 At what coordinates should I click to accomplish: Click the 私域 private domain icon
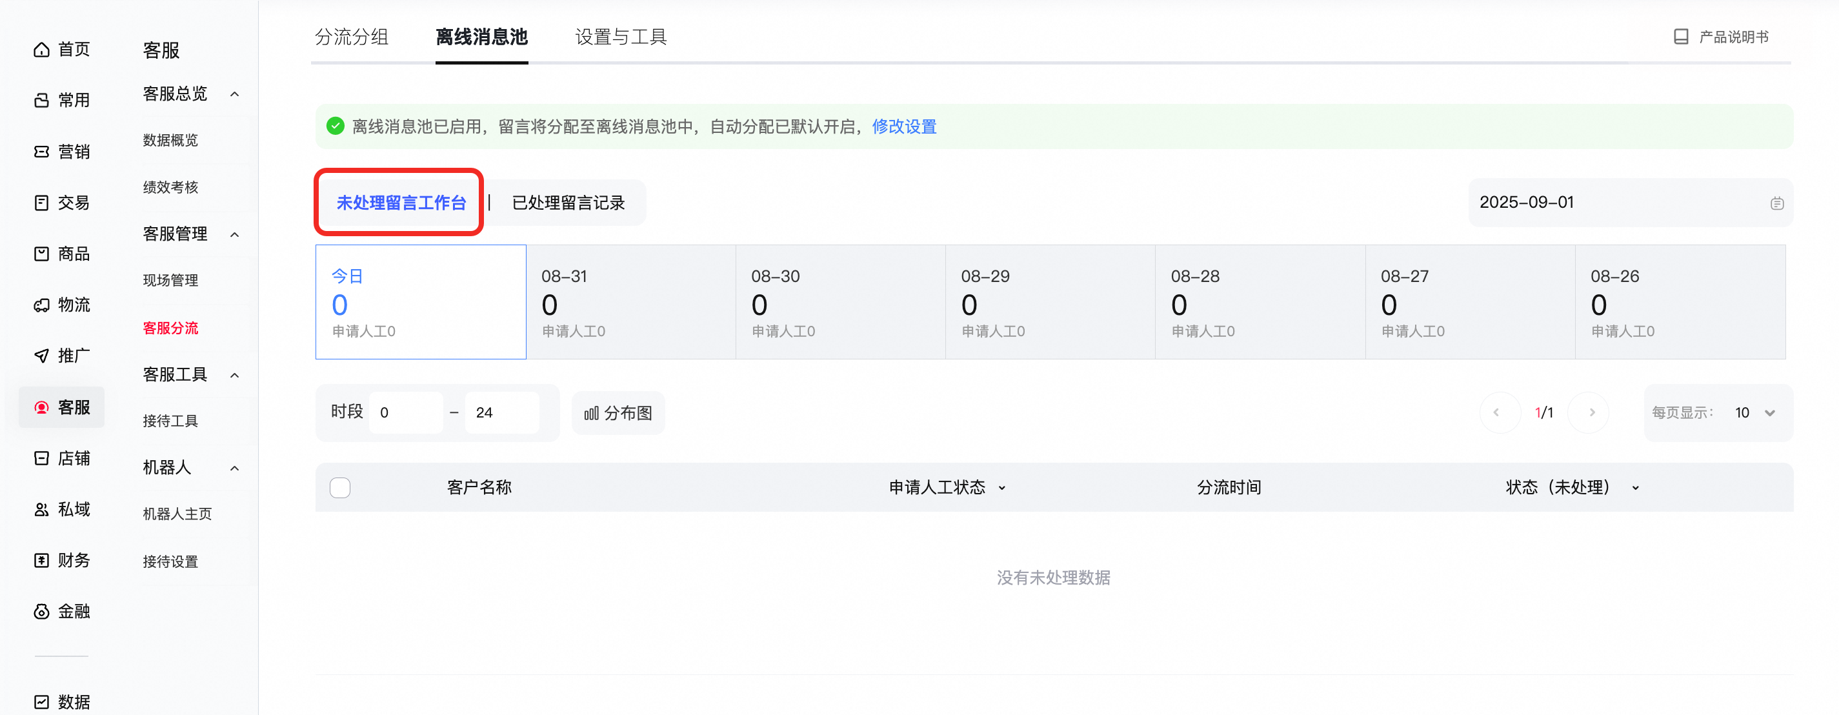coord(42,509)
